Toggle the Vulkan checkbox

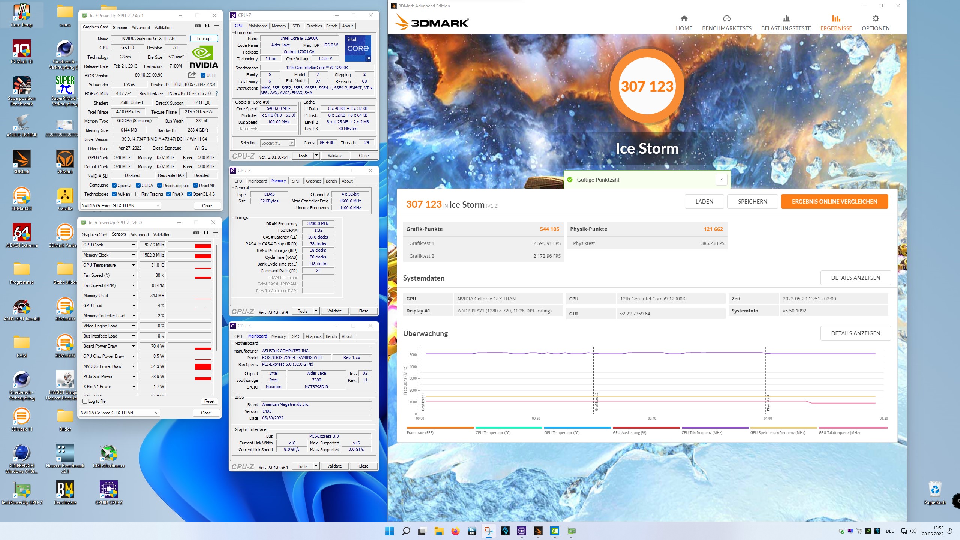[114, 194]
